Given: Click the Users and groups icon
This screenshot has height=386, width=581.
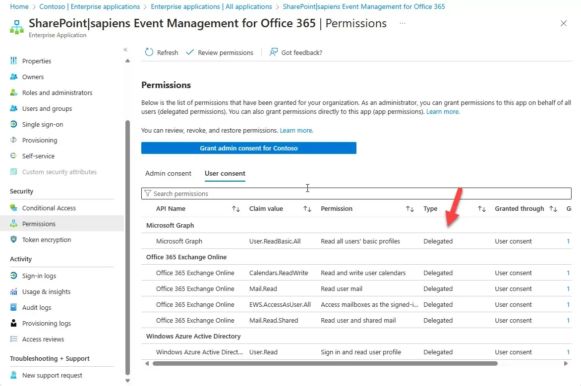Looking at the screenshot, I should 14,108.
